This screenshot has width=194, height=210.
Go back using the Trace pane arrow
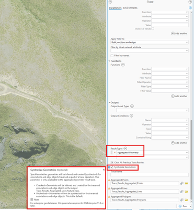(x=110, y=2)
